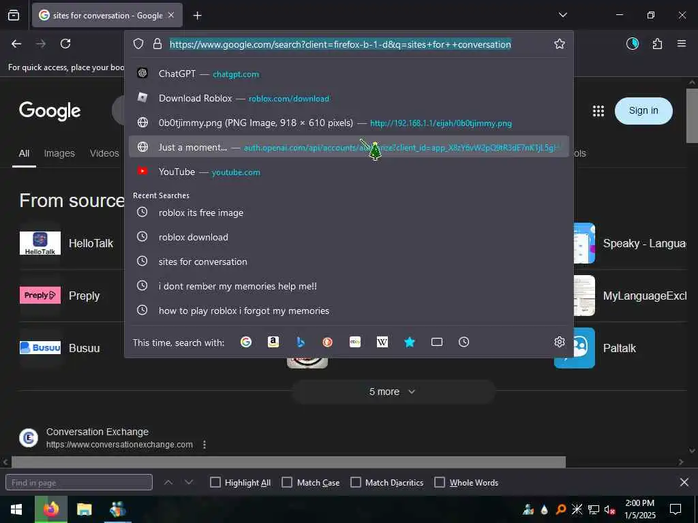Image resolution: width=698 pixels, height=523 pixels.
Task: Choose YouTube youtube.com suggestion
Action: pos(348,172)
